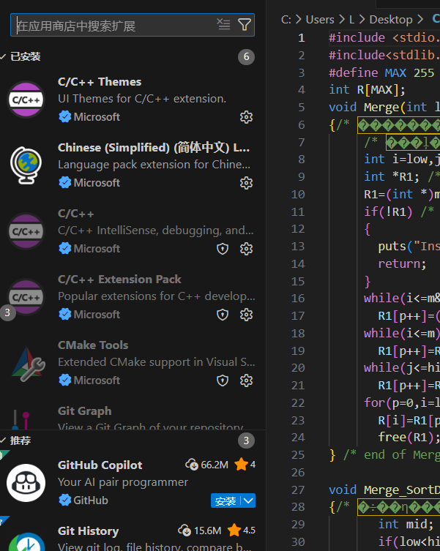Install GitHub Copilot with 安装 button
This screenshot has height=551, width=440.
tap(225, 501)
